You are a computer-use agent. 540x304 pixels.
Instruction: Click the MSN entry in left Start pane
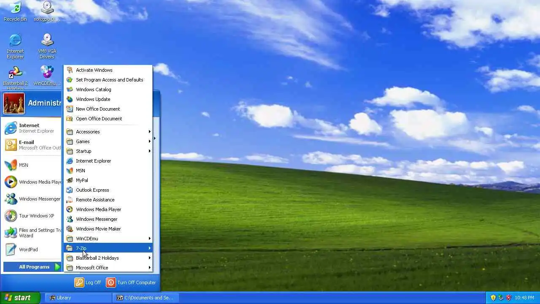[32, 165]
